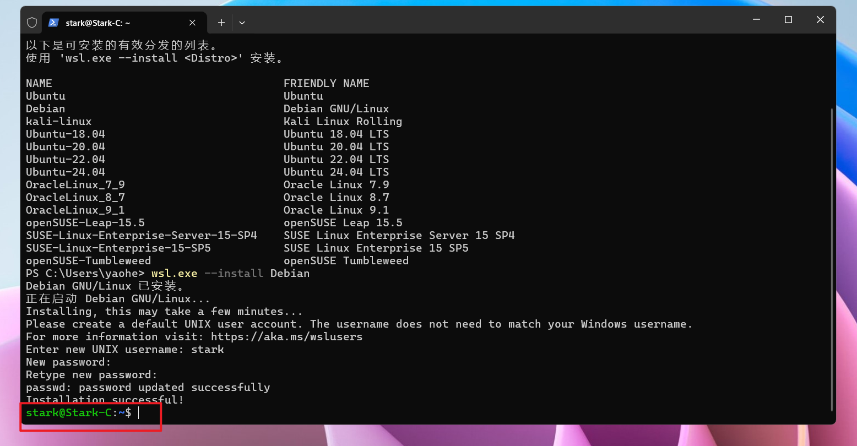The image size is (857, 446).
Task: Click 'Ubuntu 24.04 LTS' friendly name
Action: 337,172
